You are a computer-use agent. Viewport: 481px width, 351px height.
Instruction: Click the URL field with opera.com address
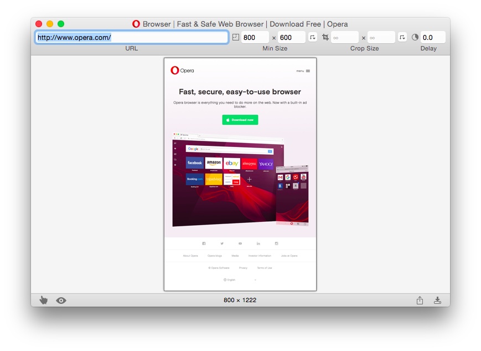[x=132, y=38]
